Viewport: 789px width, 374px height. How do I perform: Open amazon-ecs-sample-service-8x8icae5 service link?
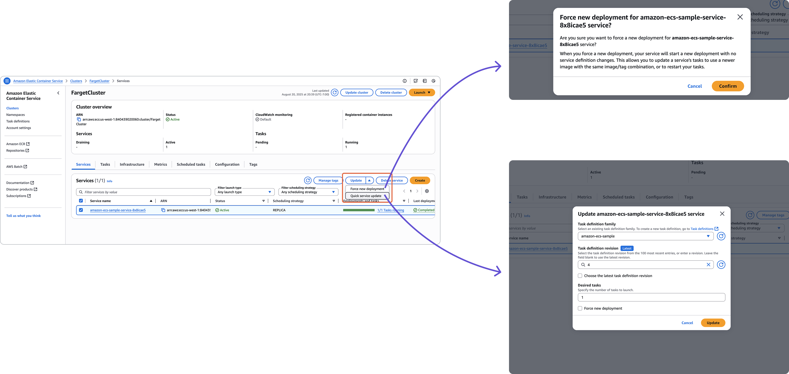click(117, 210)
